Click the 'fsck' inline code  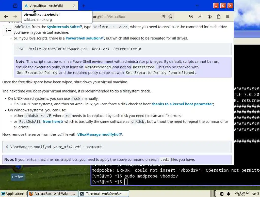76,98
